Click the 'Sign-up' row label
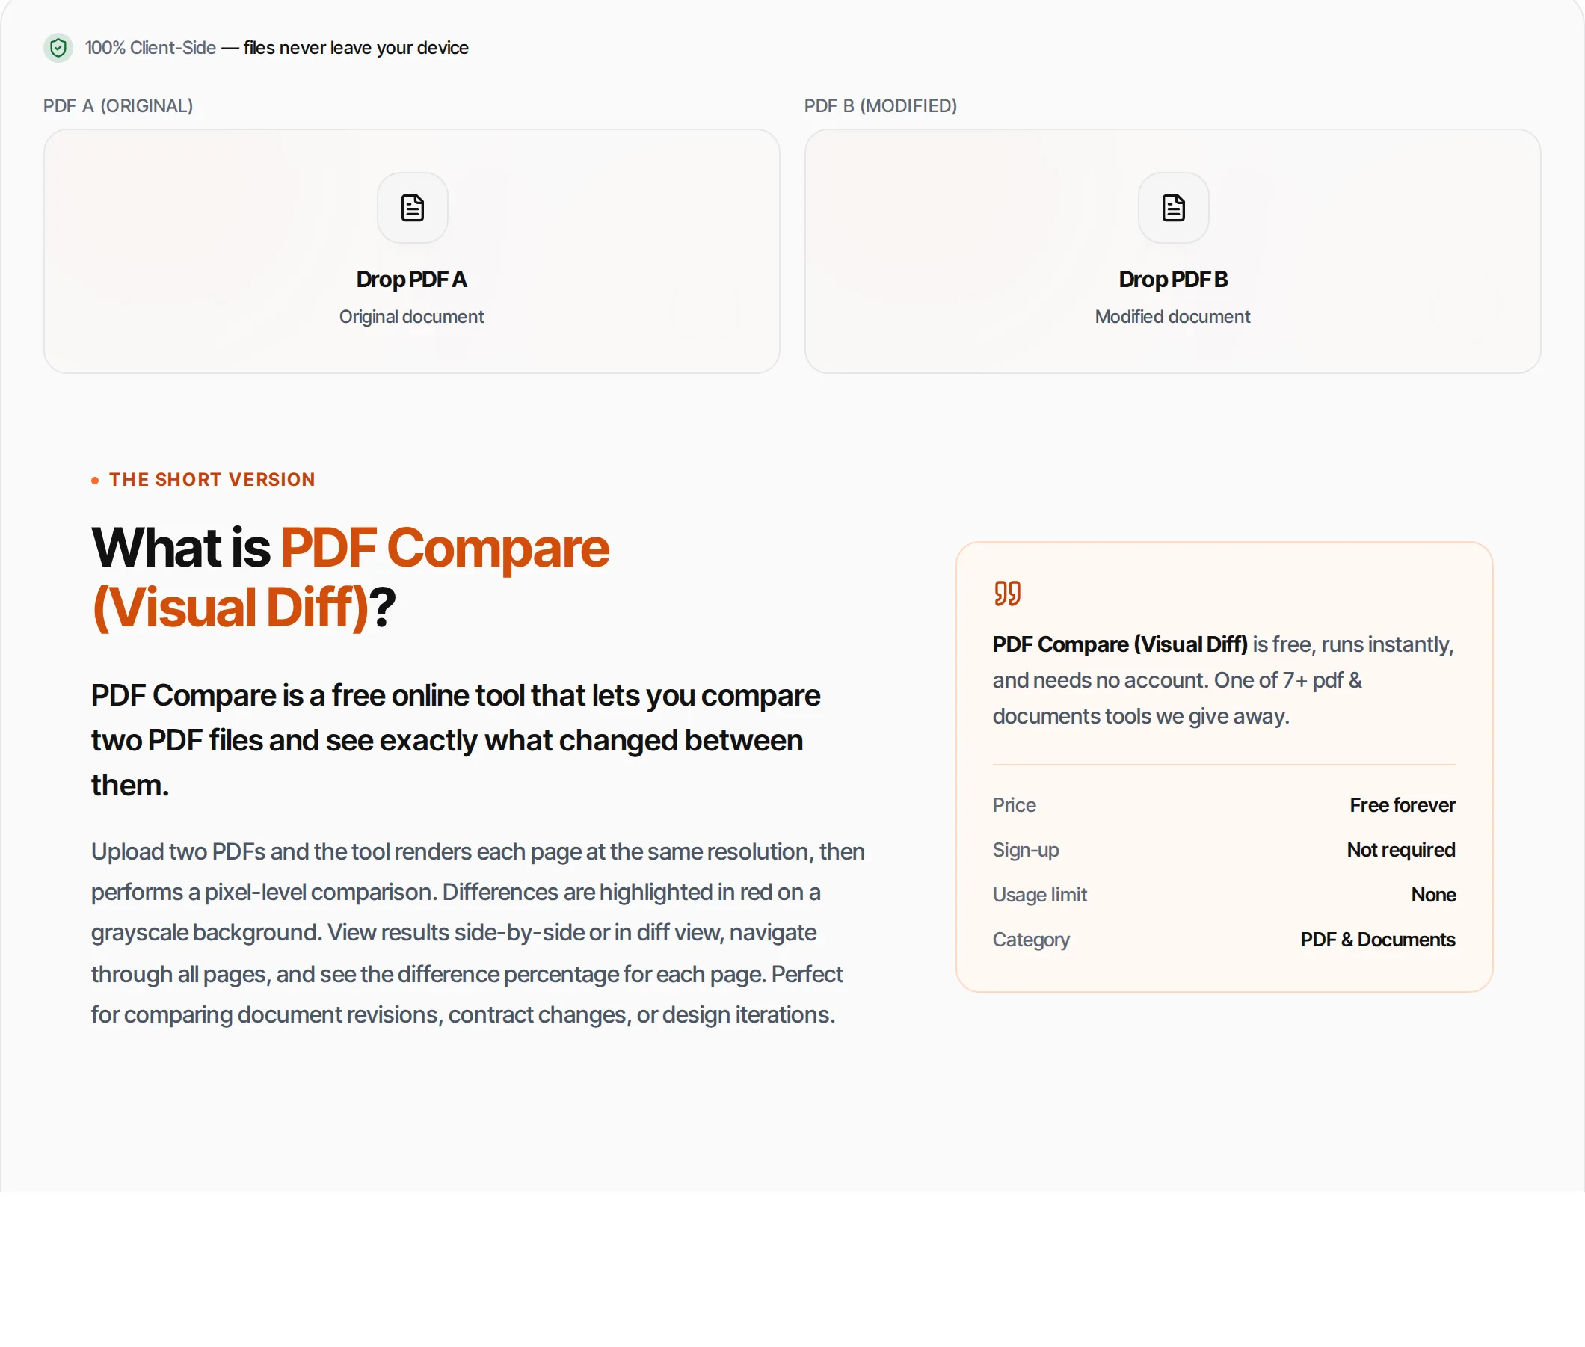This screenshot has width=1585, height=1347. click(1026, 850)
